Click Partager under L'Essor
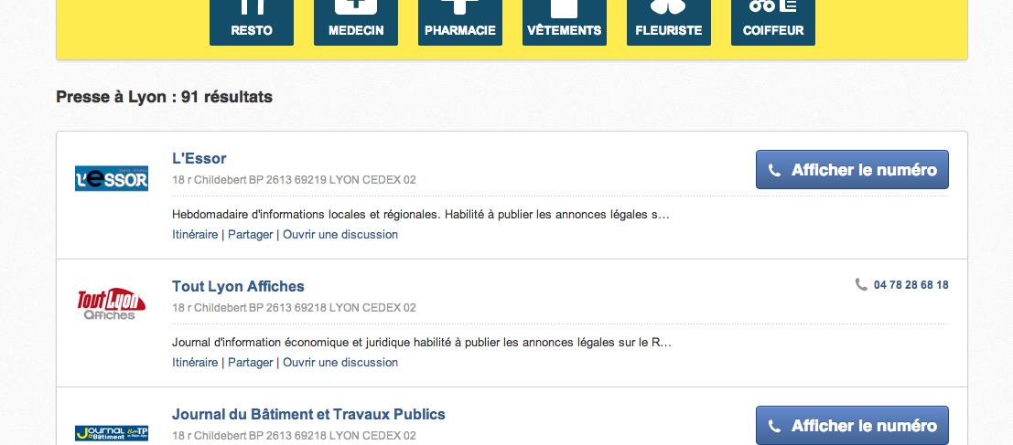Viewport: 1013px width, 445px height. [251, 234]
